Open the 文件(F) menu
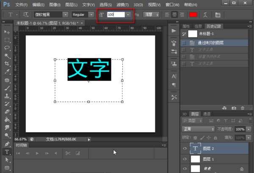The height and width of the screenshot is (173, 254). (x=22, y=5)
